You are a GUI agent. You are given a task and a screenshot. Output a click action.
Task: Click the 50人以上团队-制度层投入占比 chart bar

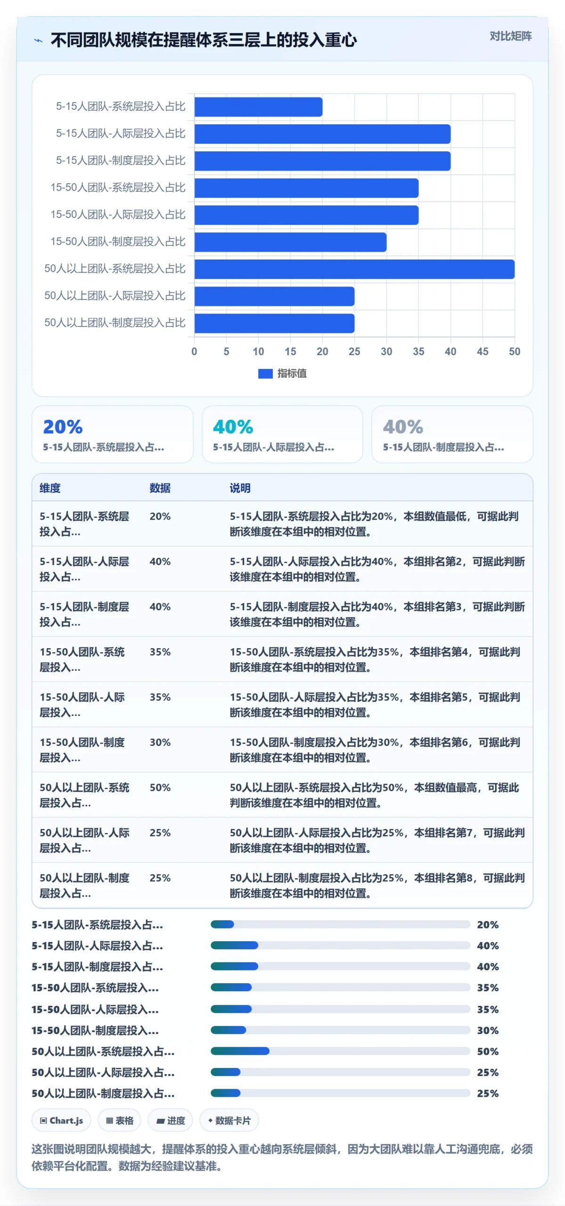[x=274, y=323]
